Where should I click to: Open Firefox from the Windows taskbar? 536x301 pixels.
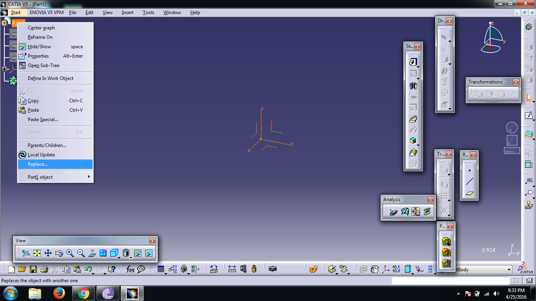(59, 293)
